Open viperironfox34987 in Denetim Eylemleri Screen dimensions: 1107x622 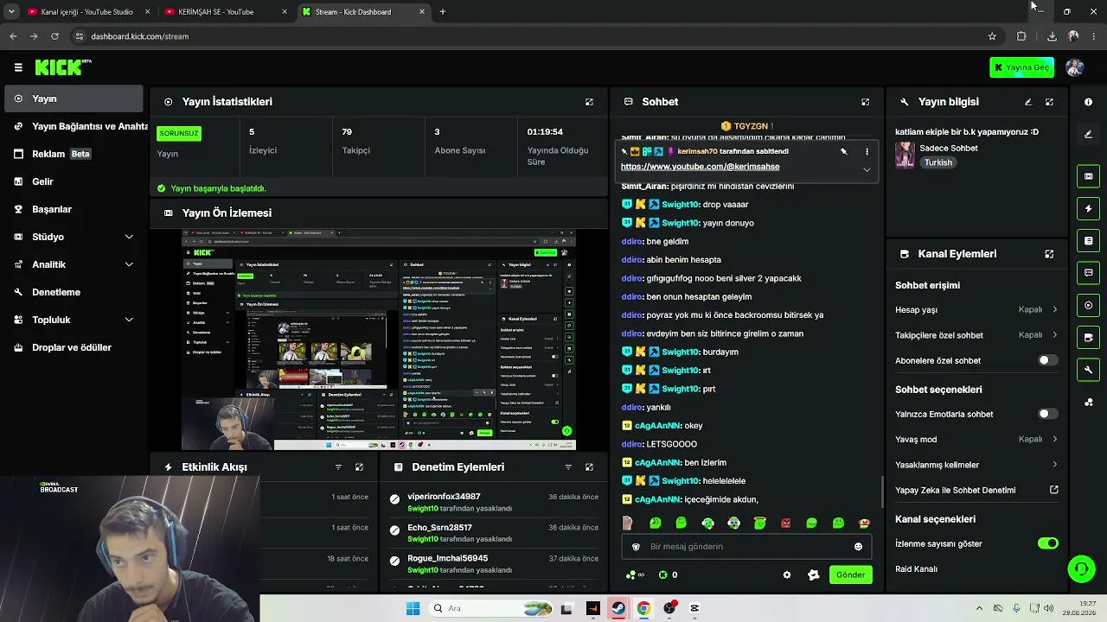click(444, 497)
